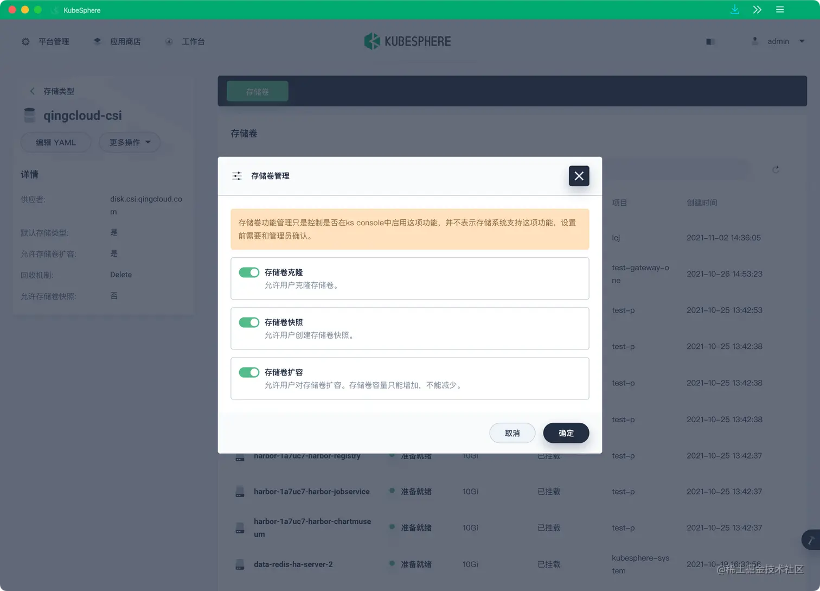Open the 平台管理 menu
The image size is (820, 591).
tap(54, 42)
